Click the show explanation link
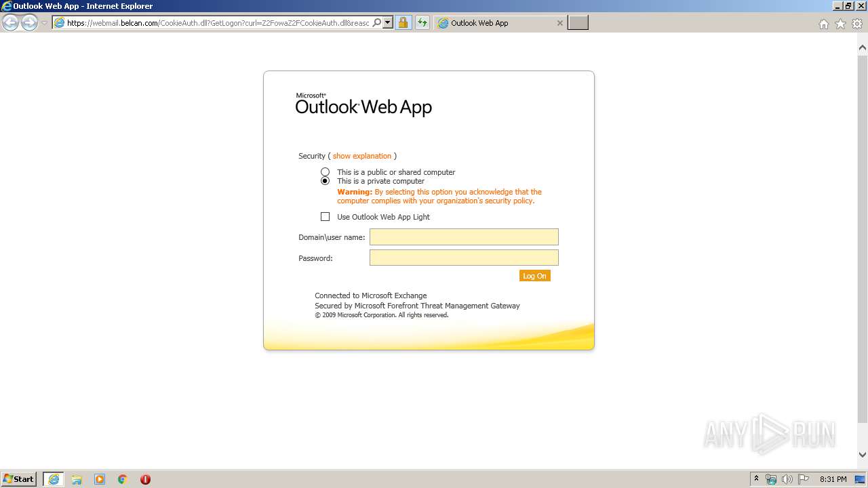The height and width of the screenshot is (488, 868). (x=362, y=156)
